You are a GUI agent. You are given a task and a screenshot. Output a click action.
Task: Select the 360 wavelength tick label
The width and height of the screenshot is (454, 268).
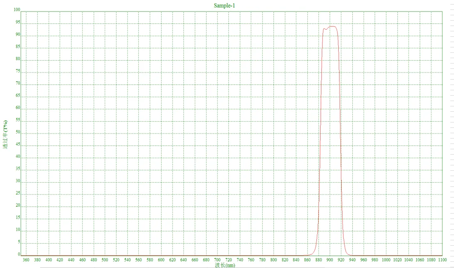click(x=26, y=260)
